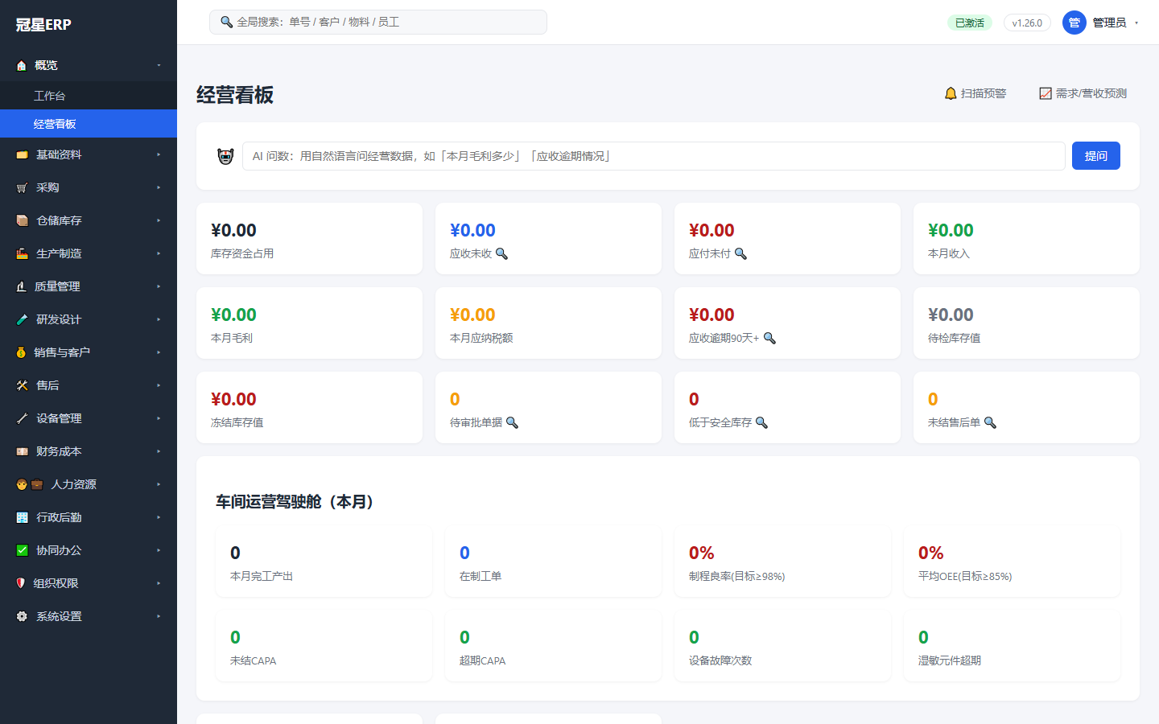Click the magnifier icon beside 应付未付
1159x724 pixels.
coord(740,253)
